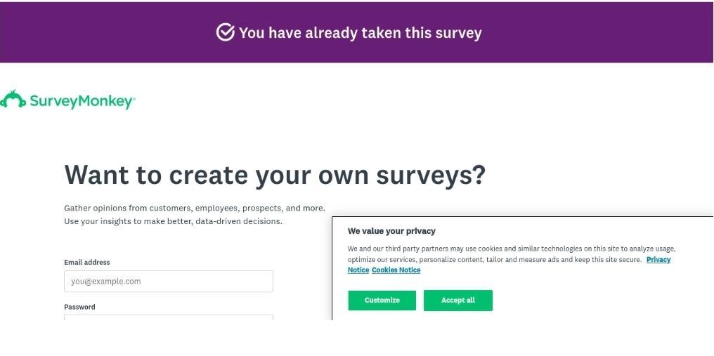
Task: Open the Cookies Notice link
Action: tap(396, 270)
